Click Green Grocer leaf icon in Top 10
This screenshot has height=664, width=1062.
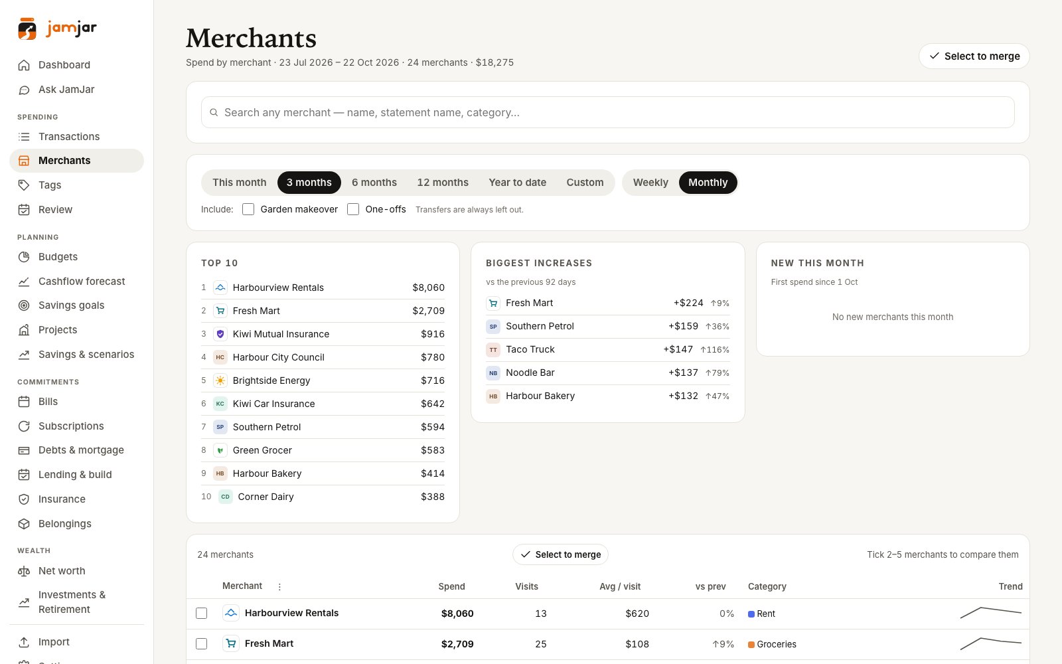220,450
